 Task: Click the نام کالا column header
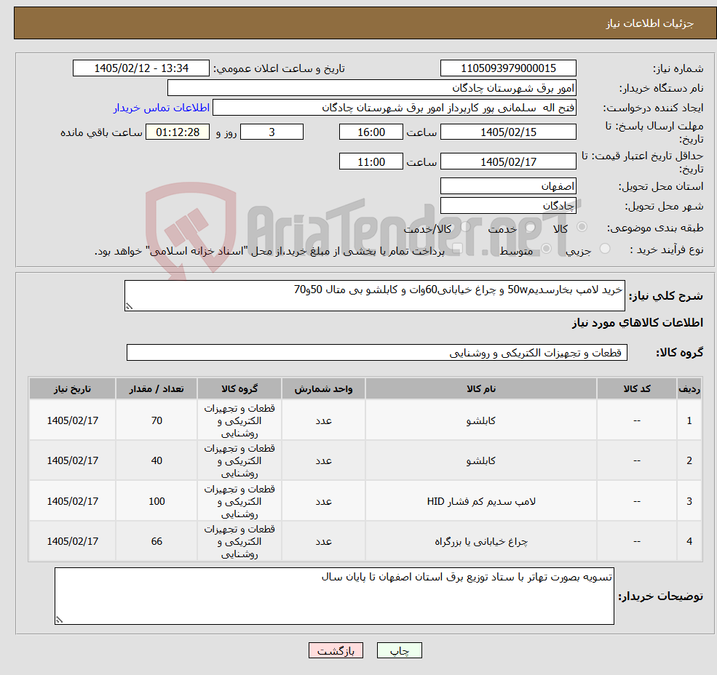(480, 389)
